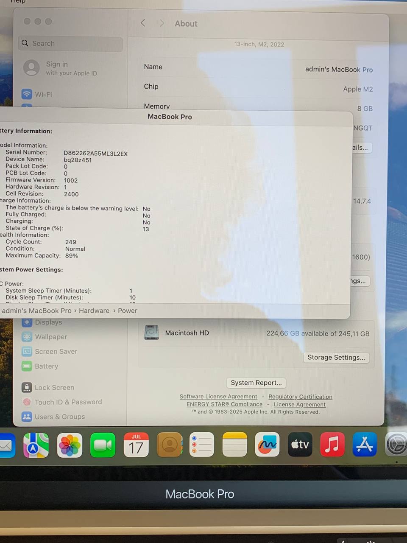Screen dimensions: 407x543
Task: Click the Storage Settings button
Action: (x=336, y=357)
